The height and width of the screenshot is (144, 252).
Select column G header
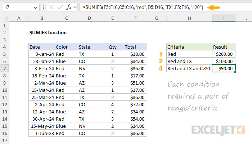coord(157,18)
